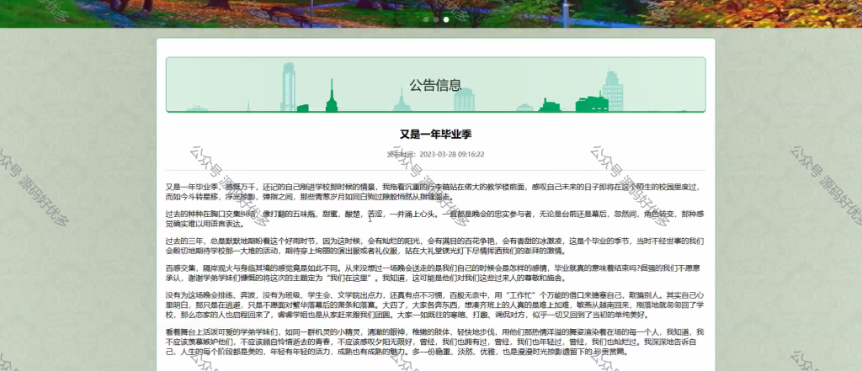Click the paragraph starting 百感交集
Screen dimensions: 862x371
[435, 273]
